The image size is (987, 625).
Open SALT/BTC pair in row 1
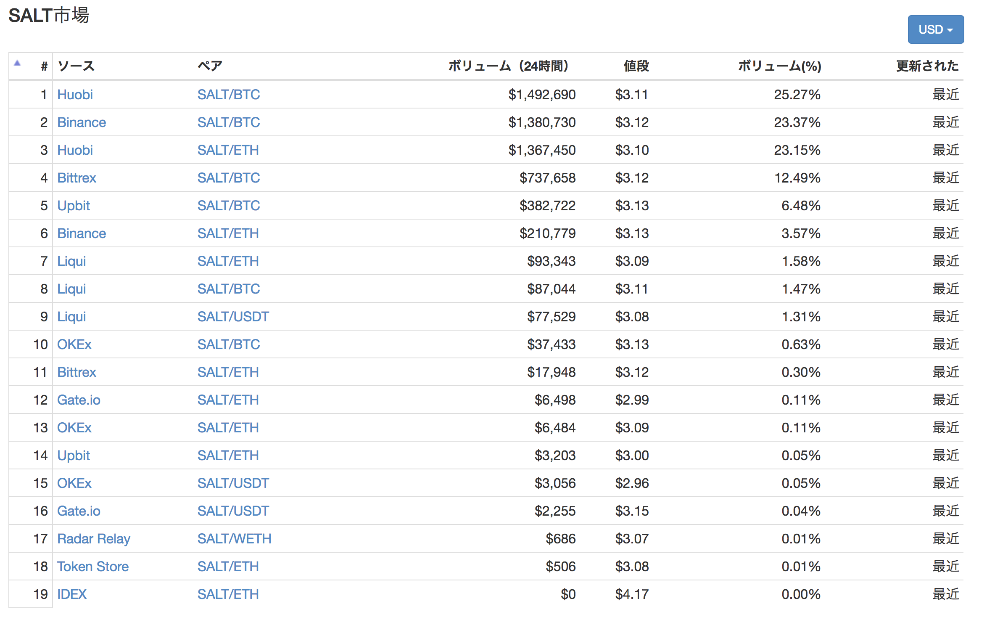pos(229,95)
